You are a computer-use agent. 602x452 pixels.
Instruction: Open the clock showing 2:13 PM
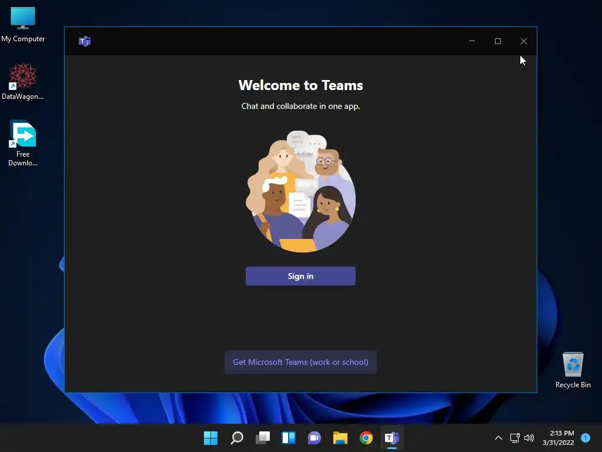pyautogui.click(x=558, y=438)
